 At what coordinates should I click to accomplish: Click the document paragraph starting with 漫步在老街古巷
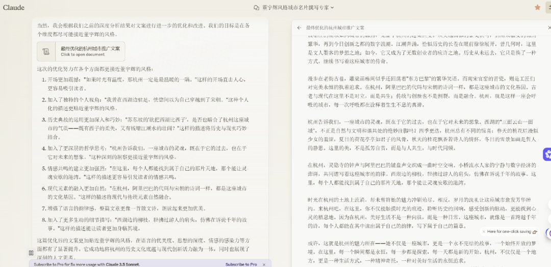(x=422, y=92)
